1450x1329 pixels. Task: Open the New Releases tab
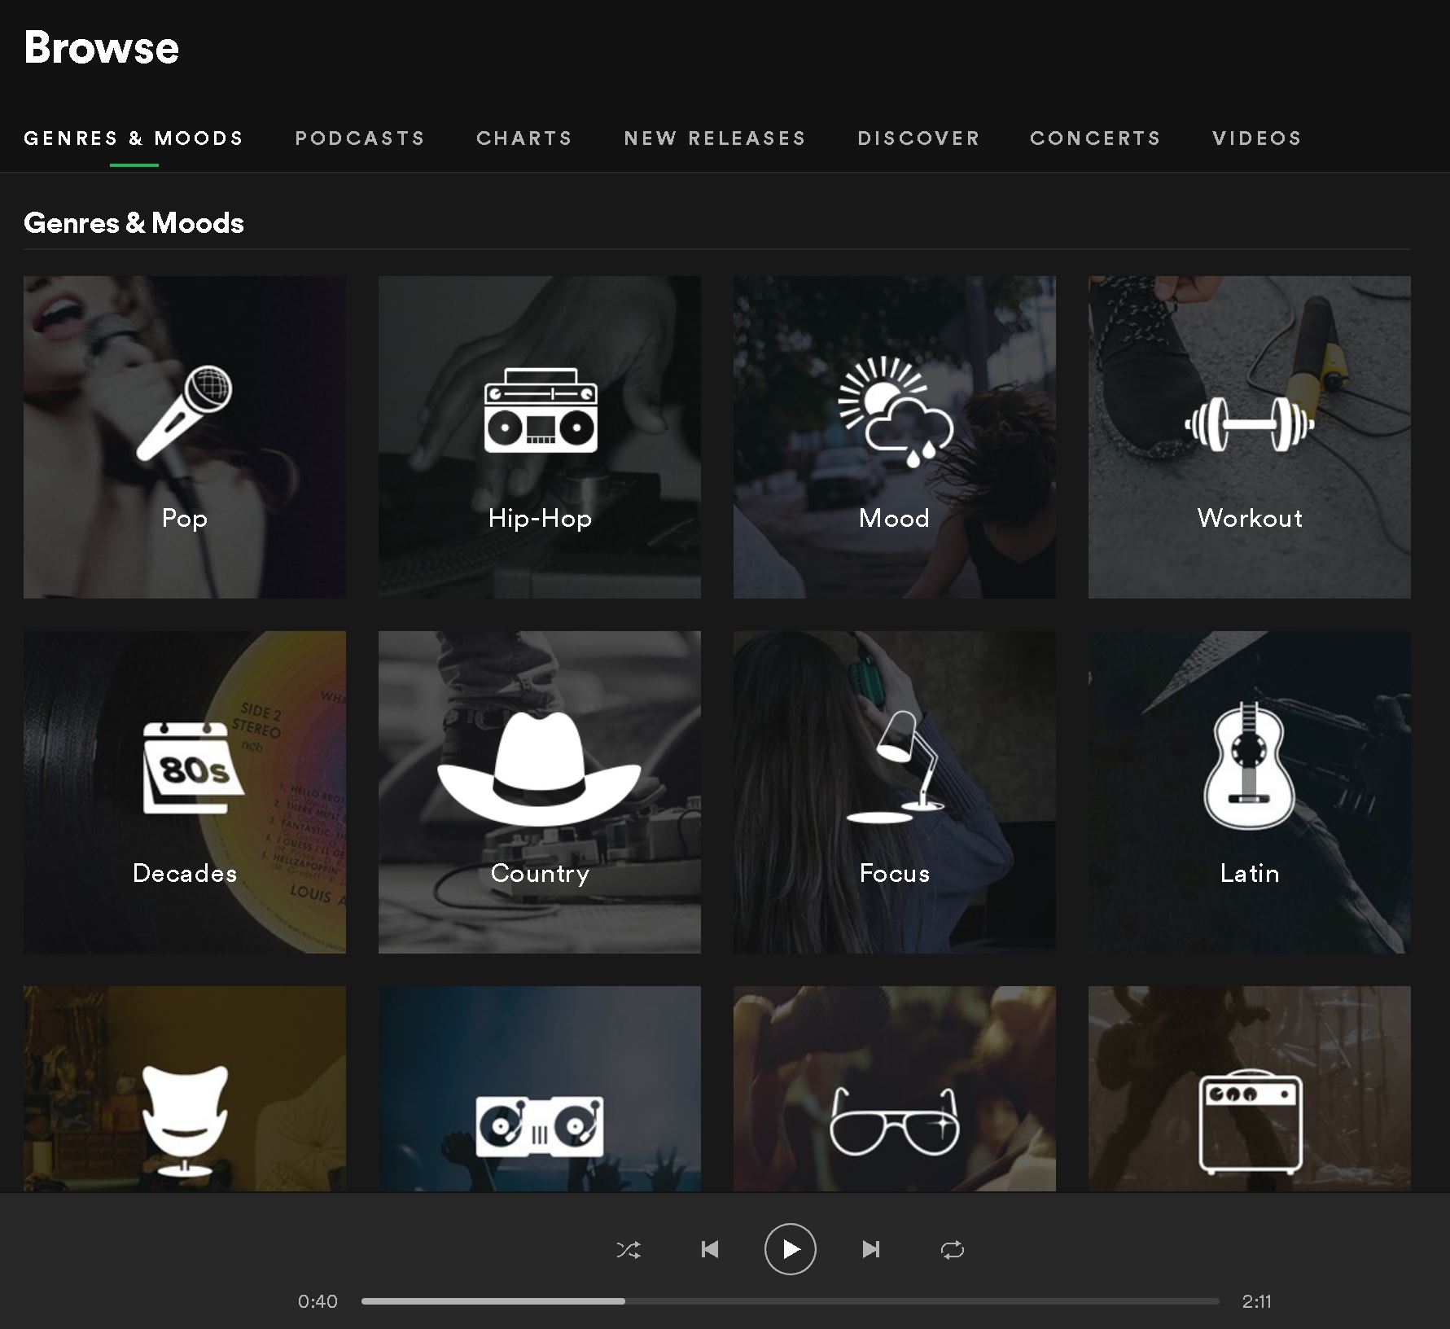pyautogui.click(x=715, y=138)
